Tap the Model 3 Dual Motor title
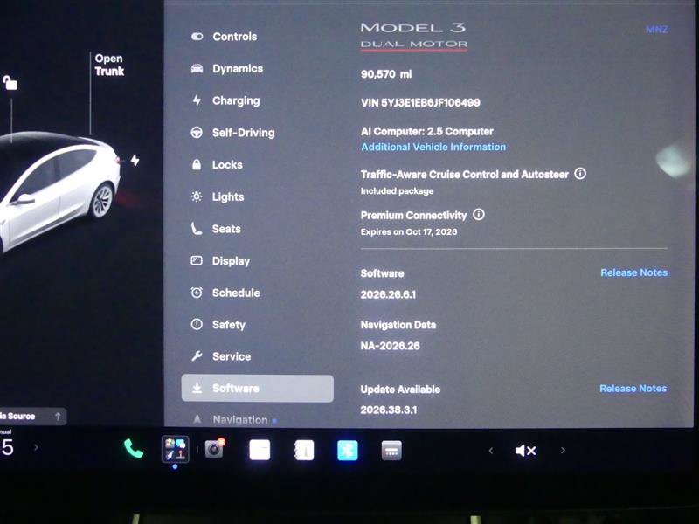This screenshot has width=699, height=524. [x=413, y=35]
